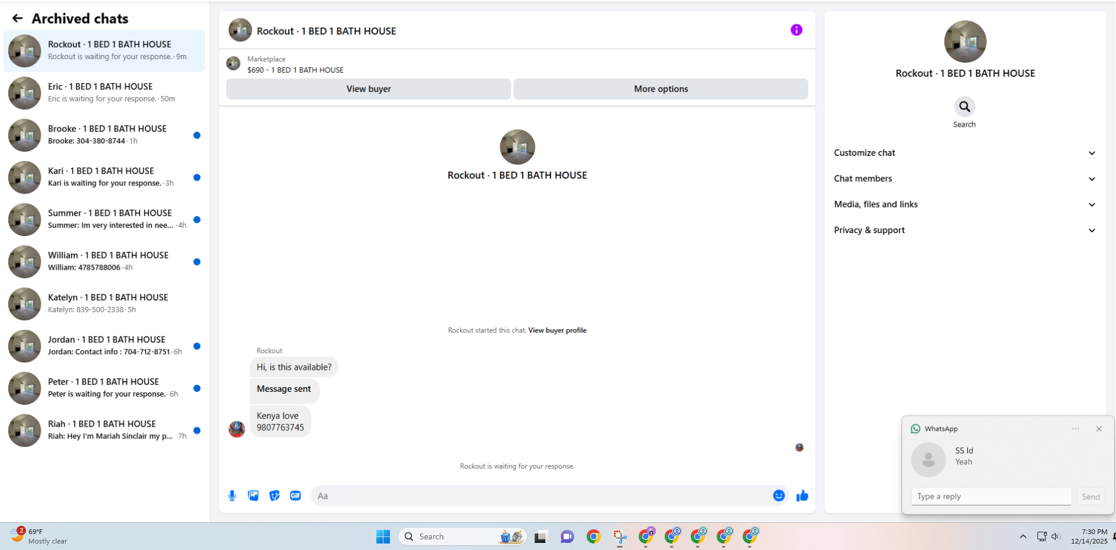The width and height of the screenshot is (1116, 550).
Task: Open Marketplace listing thumbnail for $690
Action: click(x=233, y=64)
